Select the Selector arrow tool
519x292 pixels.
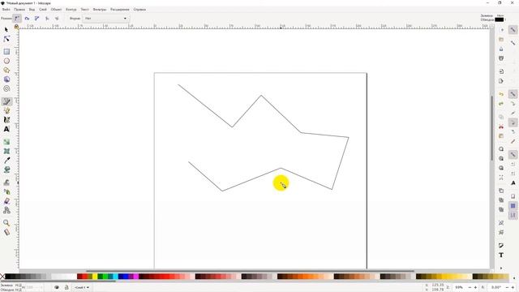(x=6, y=30)
